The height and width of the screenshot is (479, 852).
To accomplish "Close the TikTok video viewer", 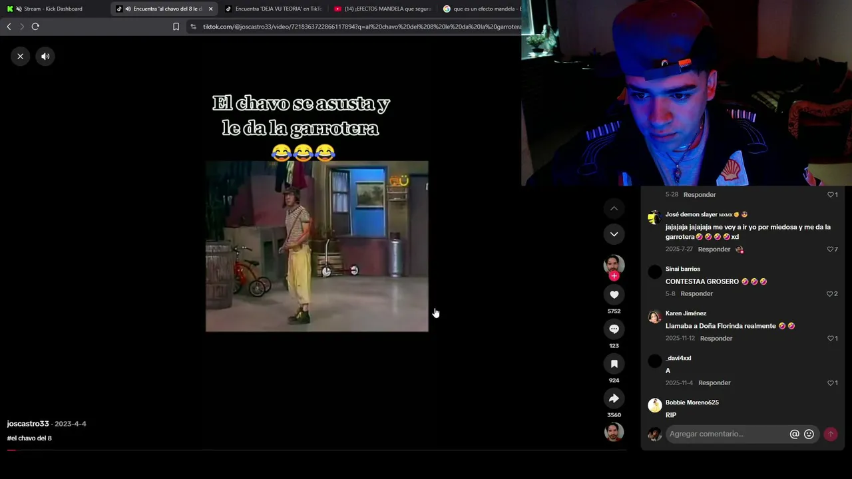I will pyautogui.click(x=21, y=57).
